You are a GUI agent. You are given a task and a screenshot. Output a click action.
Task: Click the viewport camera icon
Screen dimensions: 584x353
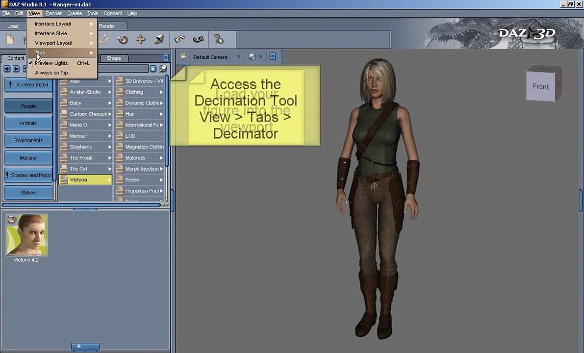[x=183, y=56]
